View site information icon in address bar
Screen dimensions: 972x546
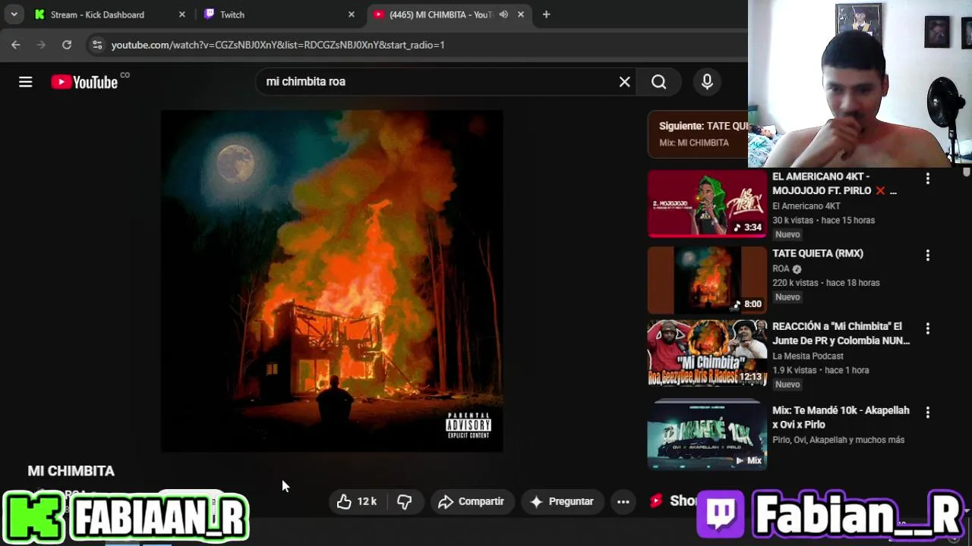coord(97,45)
